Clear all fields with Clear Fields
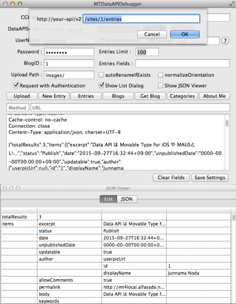The height and width of the screenshot is (304, 236). pos(171,178)
